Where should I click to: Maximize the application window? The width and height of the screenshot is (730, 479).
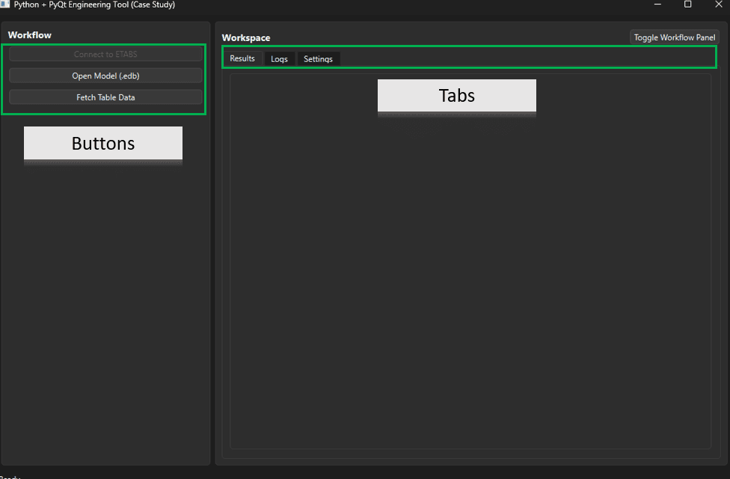687,4
